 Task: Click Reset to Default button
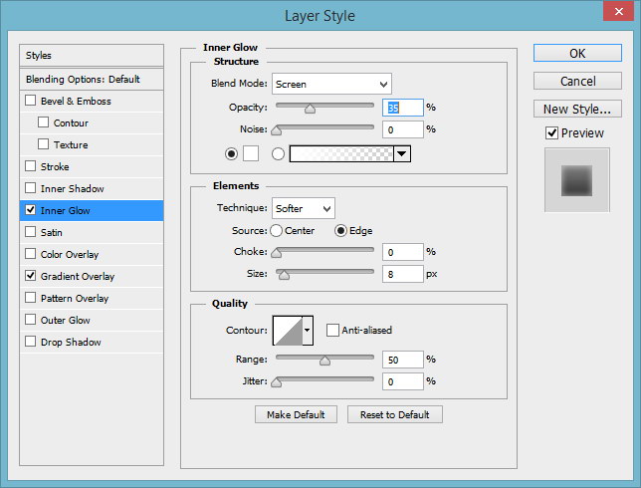[394, 414]
